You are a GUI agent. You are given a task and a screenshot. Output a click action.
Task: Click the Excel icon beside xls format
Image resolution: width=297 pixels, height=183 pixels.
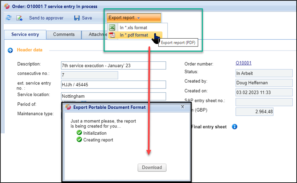tap(112, 28)
